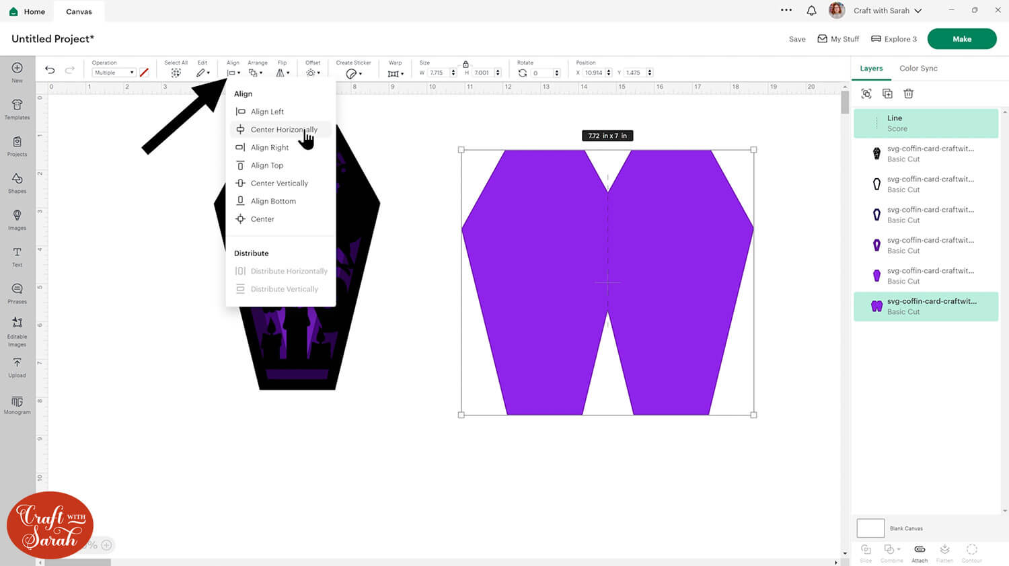
Task: Select the Line Score layer
Action: coord(926,123)
